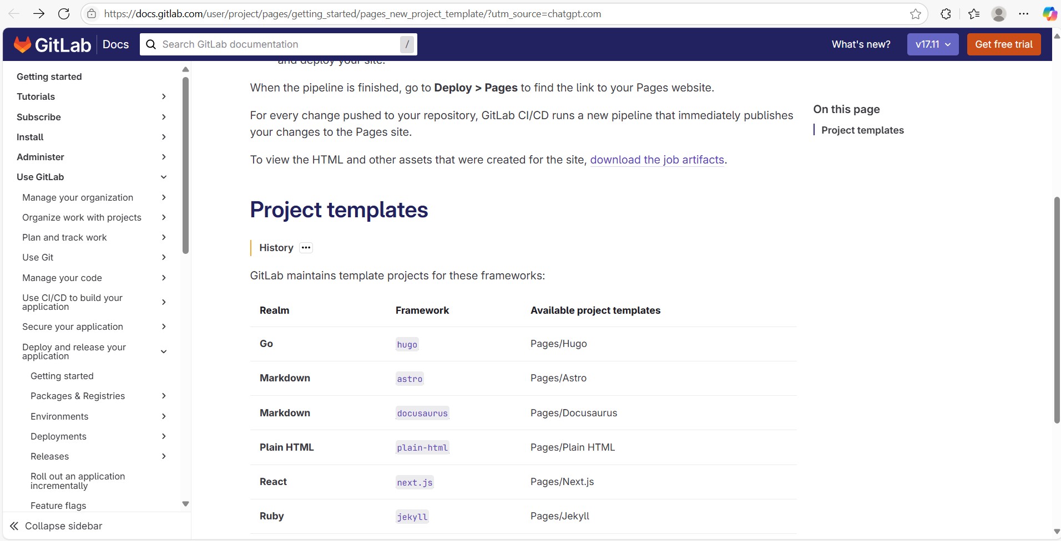Open Feature flags sidebar item
Image resolution: width=1061 pixels, height=541 pixels.
[58, 506]
